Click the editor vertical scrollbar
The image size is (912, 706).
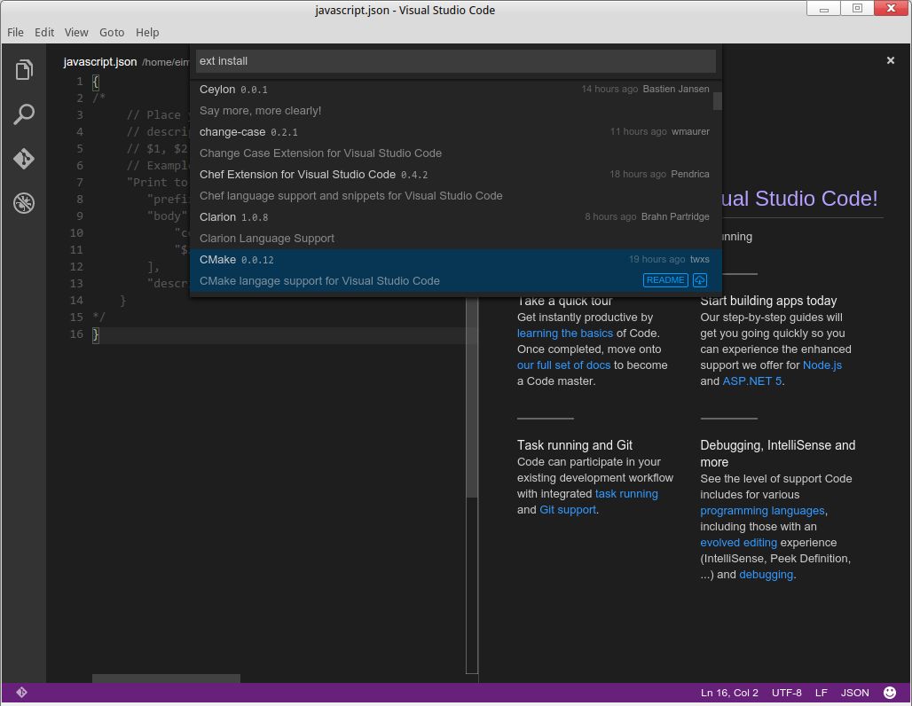(x=472, y=396)
